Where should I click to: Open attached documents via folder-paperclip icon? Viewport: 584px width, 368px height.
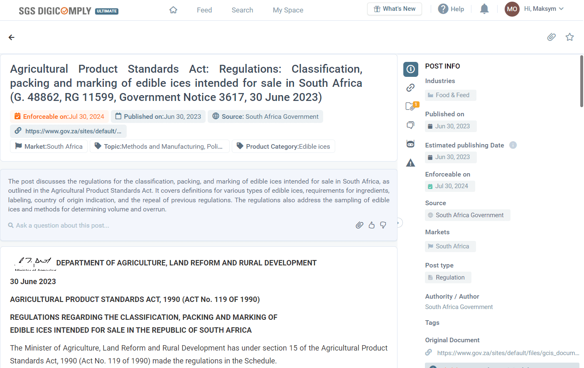click(x=410, y=106)
